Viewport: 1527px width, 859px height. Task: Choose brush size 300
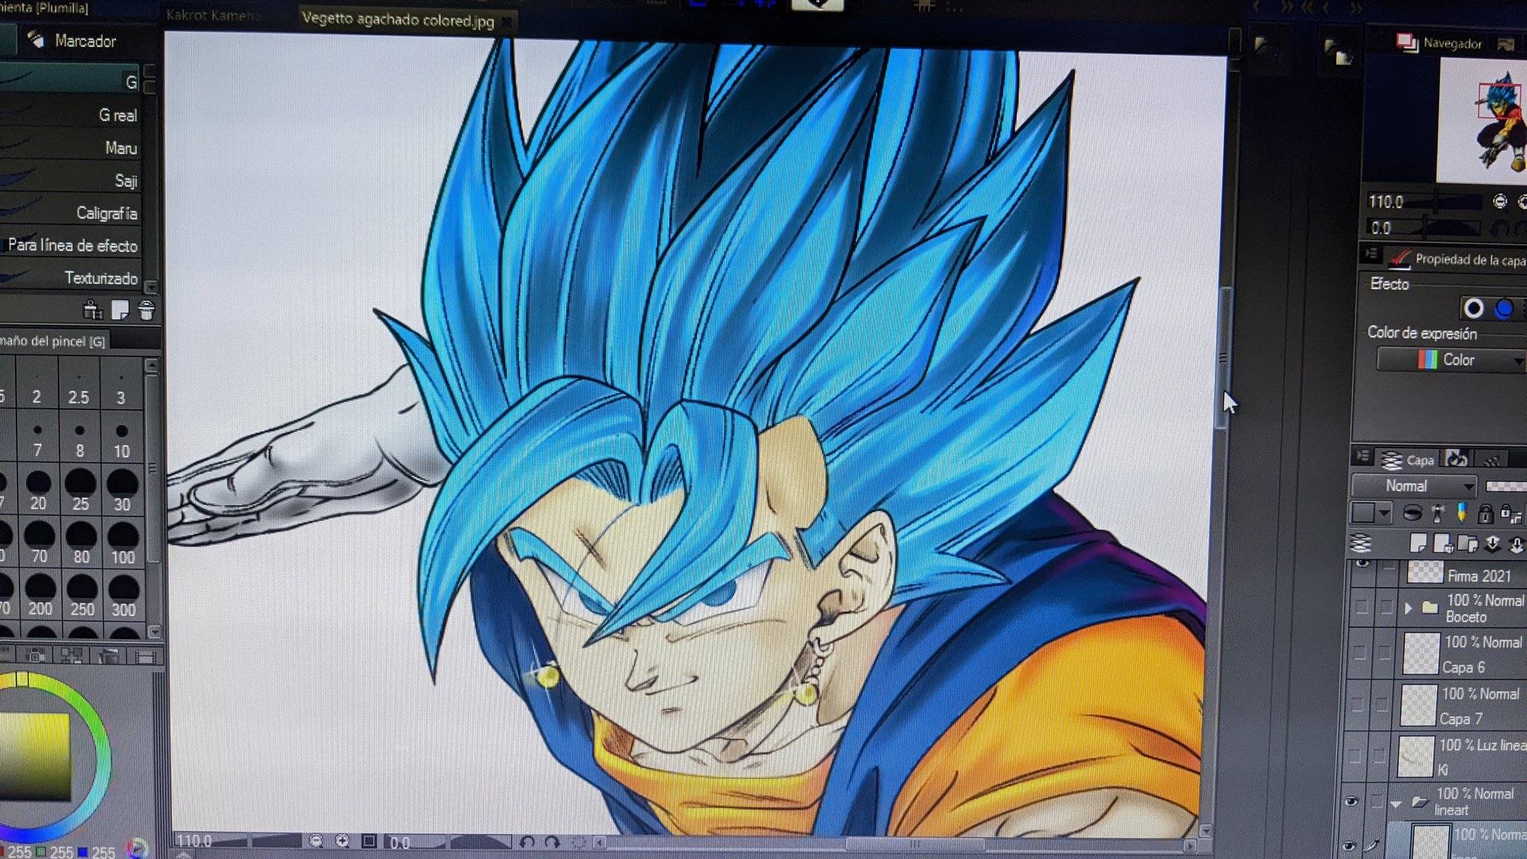(x=124, y=597)
